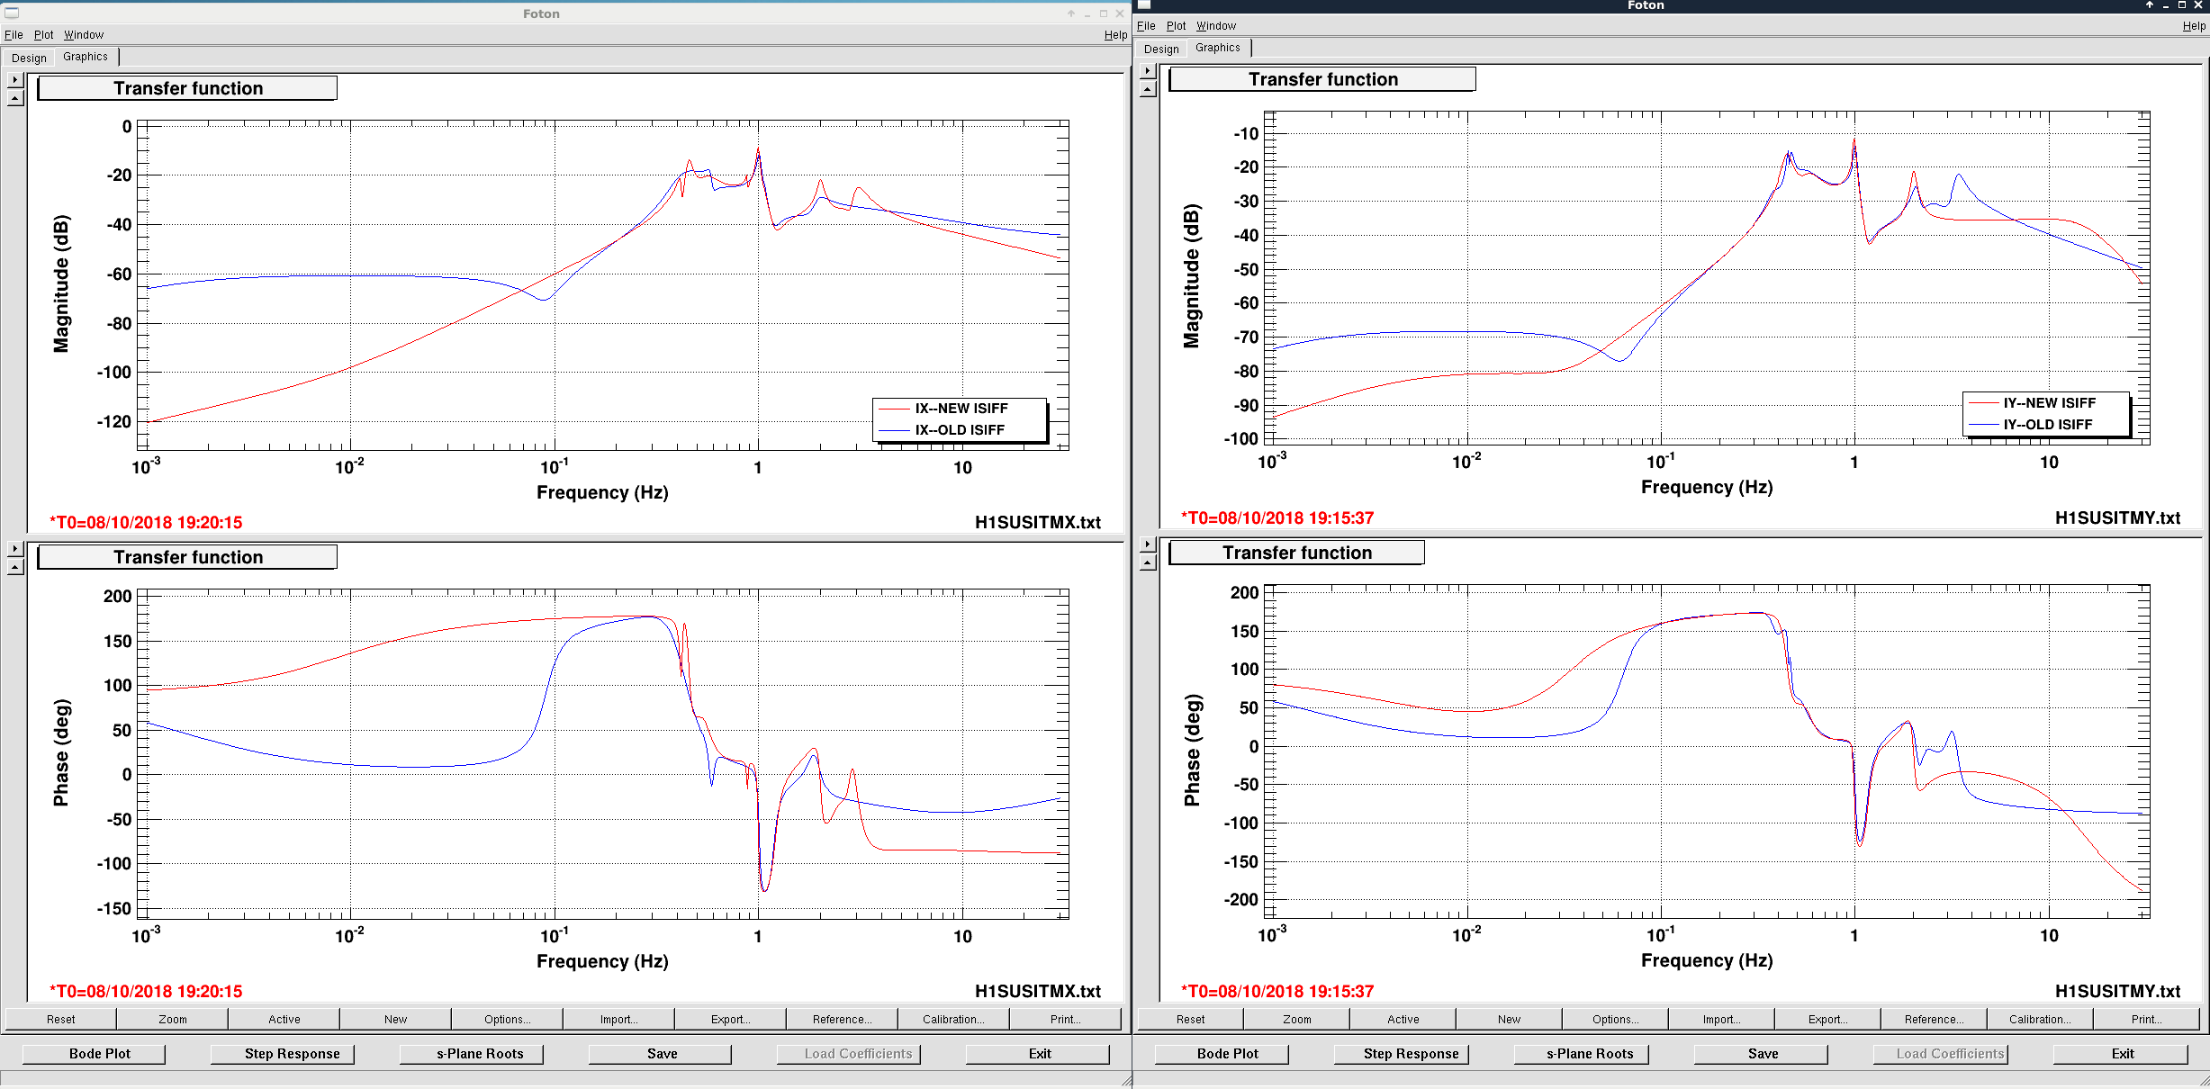Screen dimensions: 2210x1089
Task: Click the Zoom button in the right Foton window
Action: point(1296,1019)
